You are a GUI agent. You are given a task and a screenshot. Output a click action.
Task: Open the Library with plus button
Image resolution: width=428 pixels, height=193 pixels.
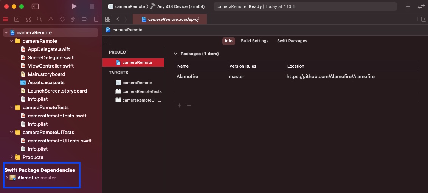408,6
